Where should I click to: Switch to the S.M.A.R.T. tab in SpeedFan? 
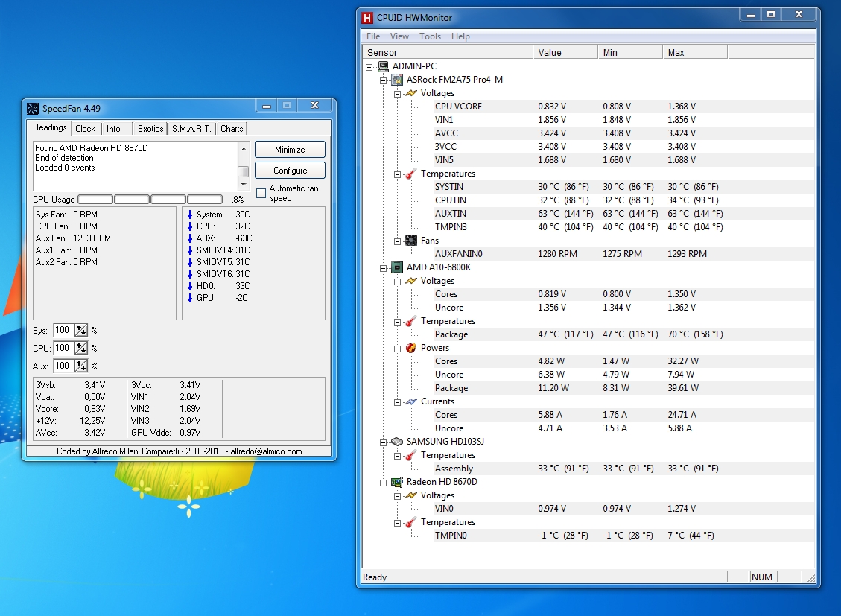tap(191, 129)
